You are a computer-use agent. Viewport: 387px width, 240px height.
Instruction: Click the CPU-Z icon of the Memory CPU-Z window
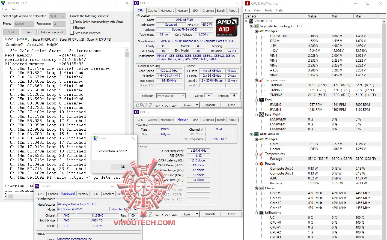tap(136, 112)
